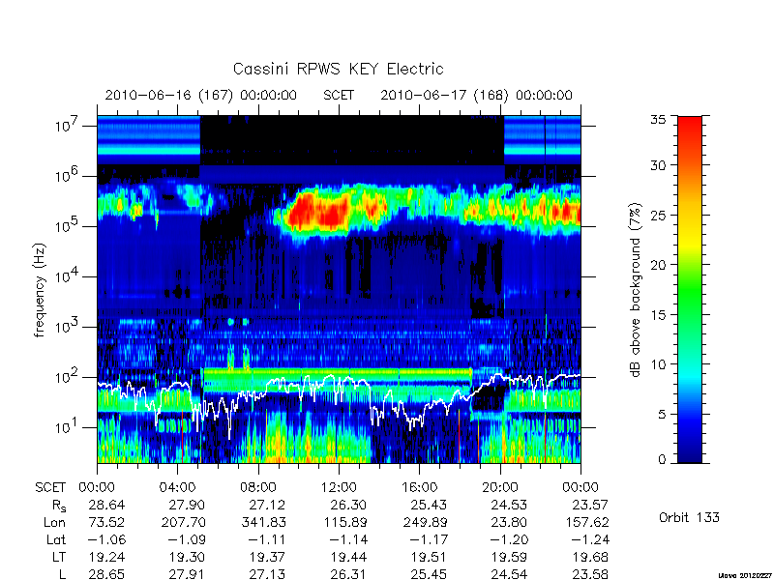This screenshot has height=580, width=774.
Task: Click the 'L' row label
Action: 62,574
